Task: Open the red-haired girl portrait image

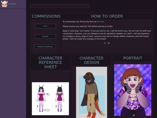Action: pos(133,90)
